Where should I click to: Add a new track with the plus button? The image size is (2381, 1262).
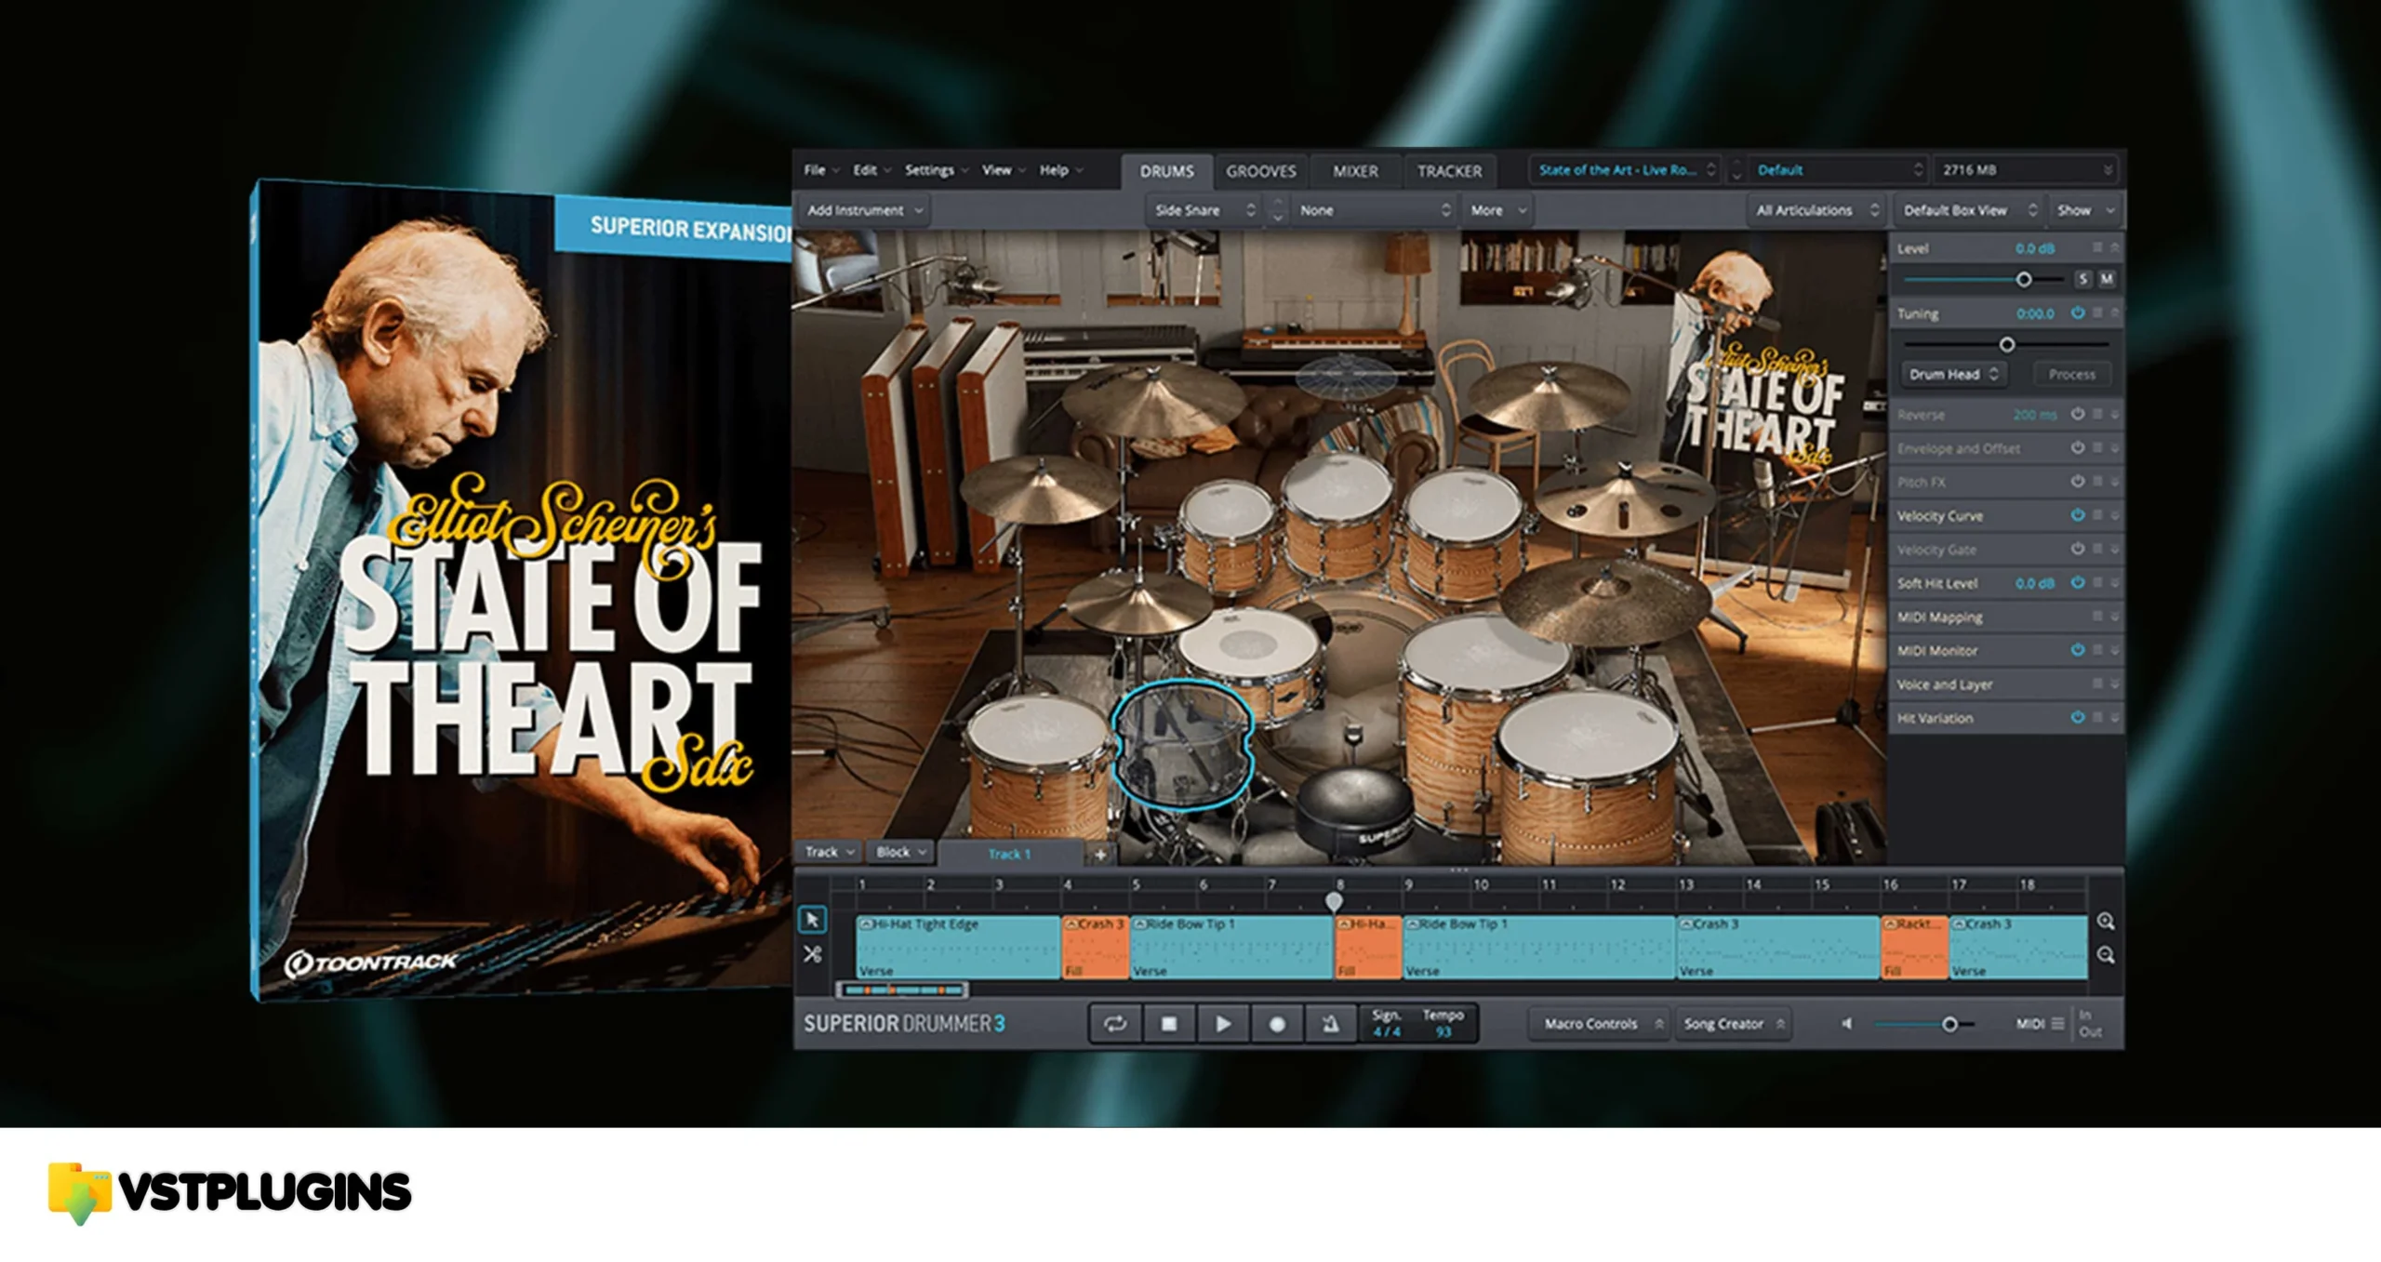1100,854
